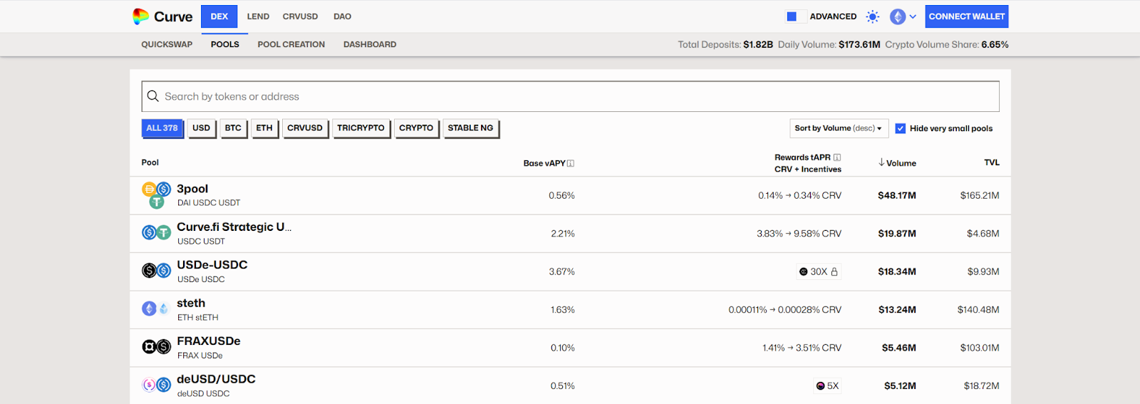The image size is (1140, 404).
Task: Open the DAO tab
Action: [x=342, y=16]
